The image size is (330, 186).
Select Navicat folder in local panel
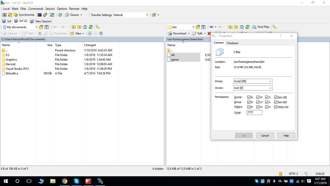[x=11, y=64]
